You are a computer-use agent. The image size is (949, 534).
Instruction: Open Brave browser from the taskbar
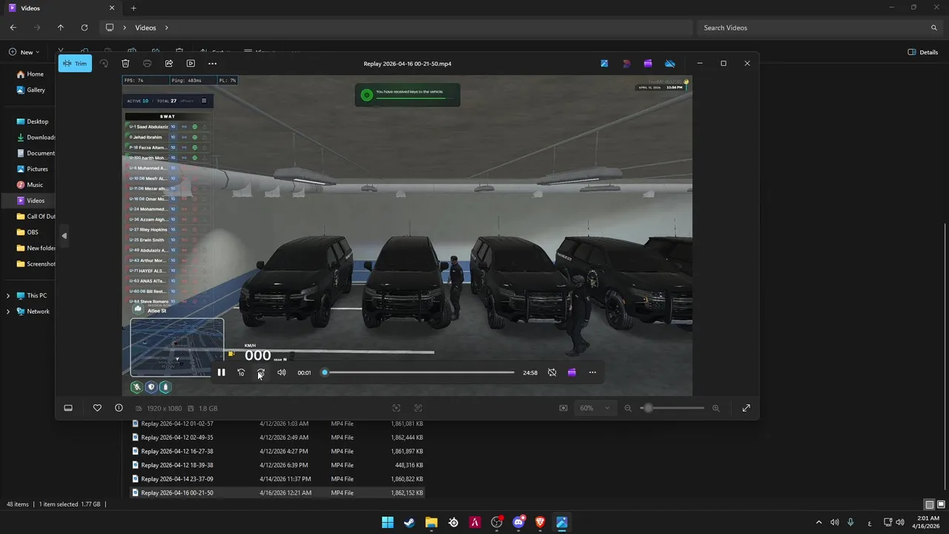pos(540,522)
